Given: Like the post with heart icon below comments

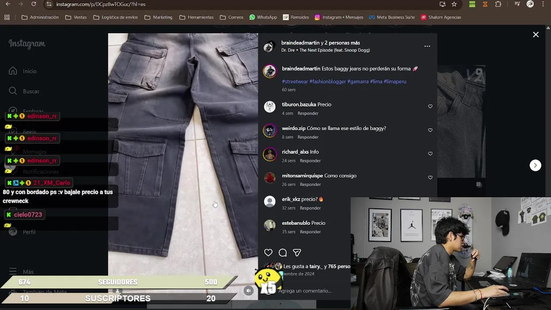Looking at the screenshot, I should pos(268,253).
